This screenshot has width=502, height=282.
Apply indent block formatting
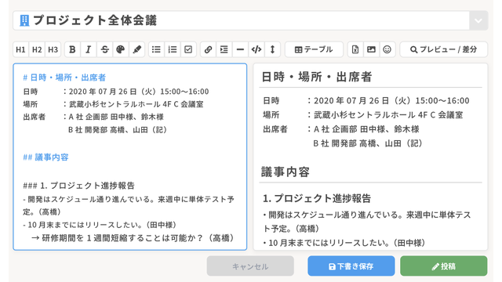(224, 49)
